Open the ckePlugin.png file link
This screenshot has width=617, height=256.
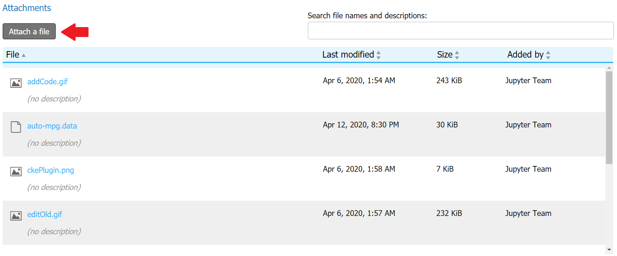[x=50, y=170]
